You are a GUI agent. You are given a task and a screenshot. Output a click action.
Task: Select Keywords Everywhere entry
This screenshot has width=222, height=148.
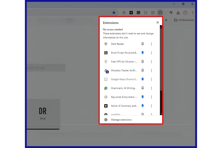click(124, 97)
